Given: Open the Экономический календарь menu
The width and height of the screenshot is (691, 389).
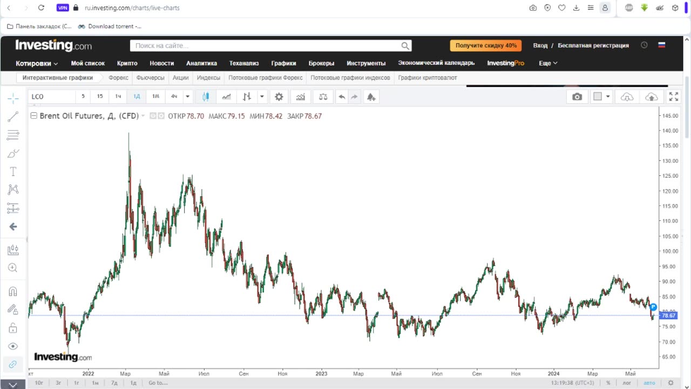Looking at the screenshot, I should (x=436, y=63).
